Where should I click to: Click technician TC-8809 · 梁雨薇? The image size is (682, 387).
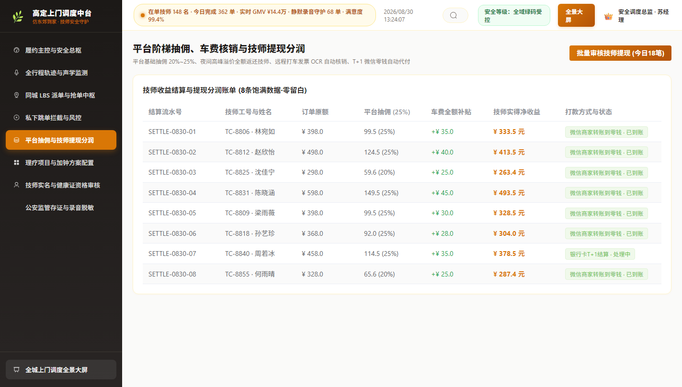(x=250, y=213)
